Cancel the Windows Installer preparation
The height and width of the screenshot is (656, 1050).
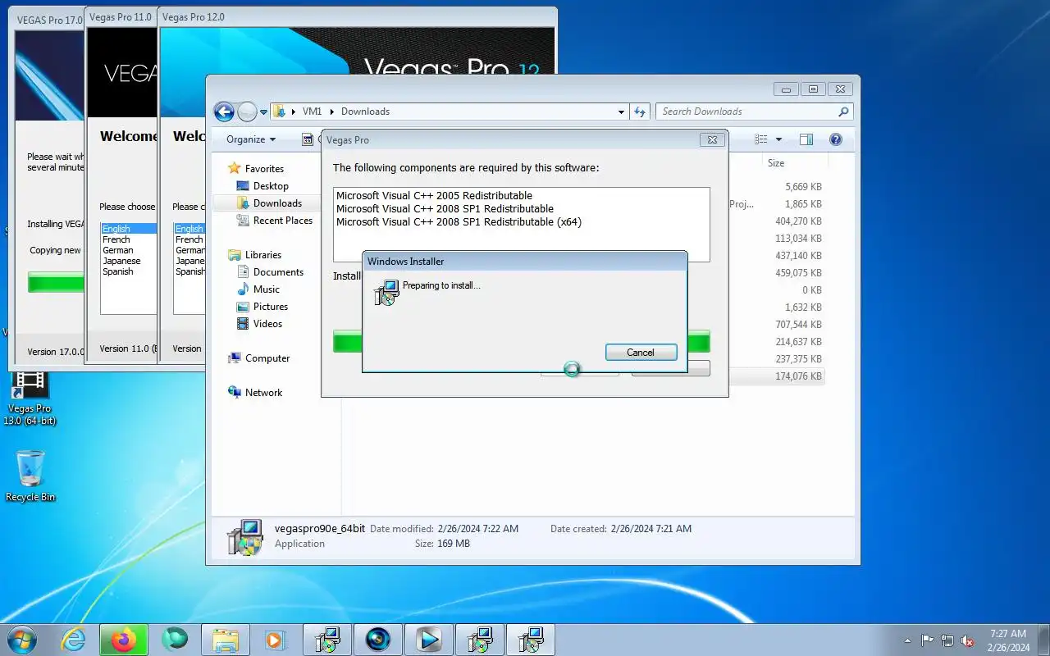pyautogui.click(x=641, y=352)
